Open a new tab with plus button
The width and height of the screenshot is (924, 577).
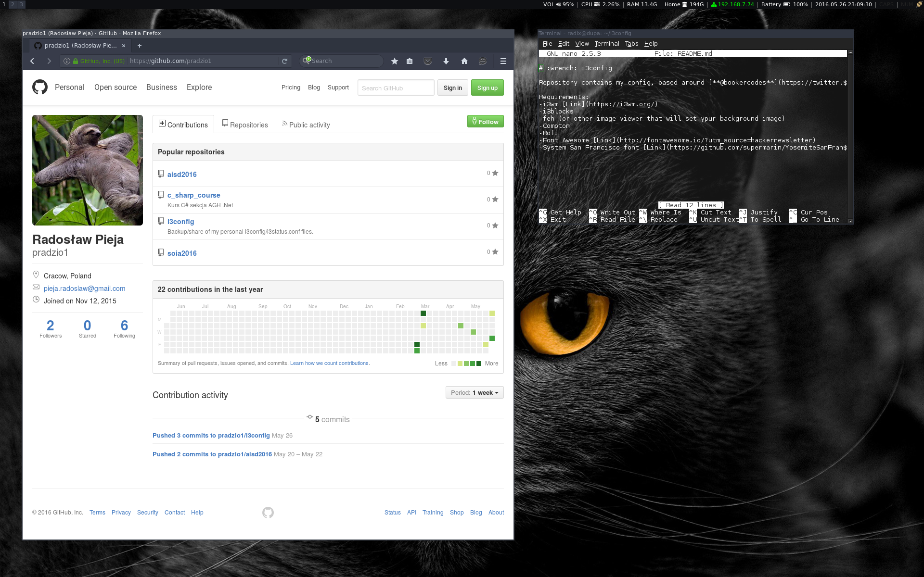coord(140,46)
